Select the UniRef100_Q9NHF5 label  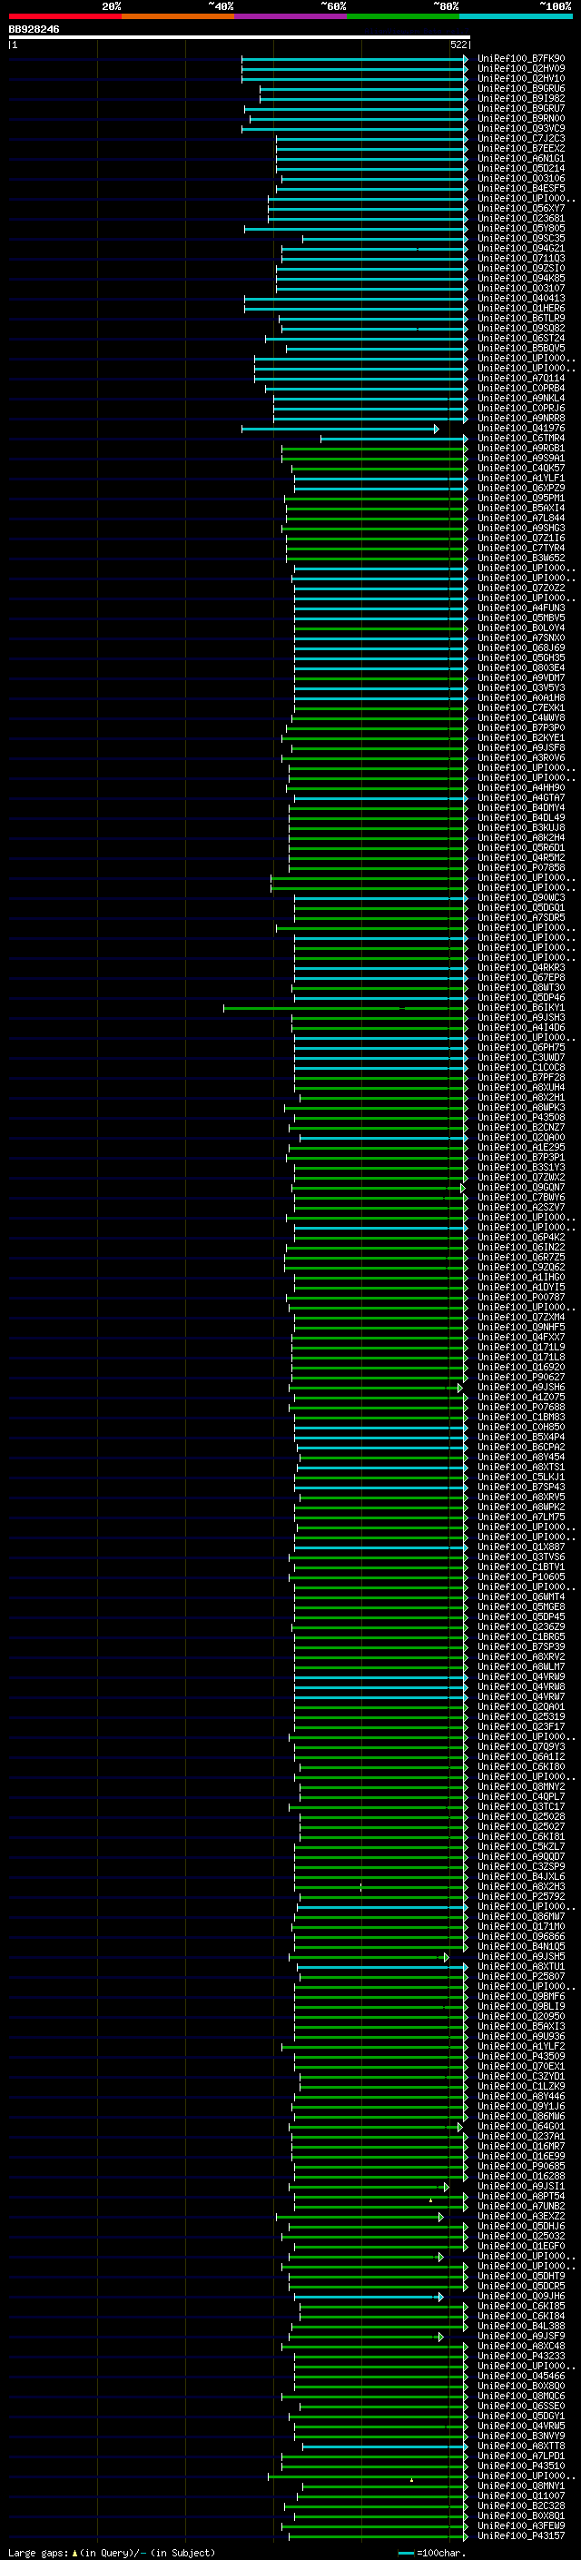(520, 1327)
